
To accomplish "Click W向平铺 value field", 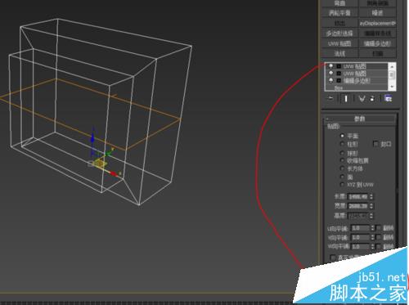I will pyautogui.click(x=360, y=246).
